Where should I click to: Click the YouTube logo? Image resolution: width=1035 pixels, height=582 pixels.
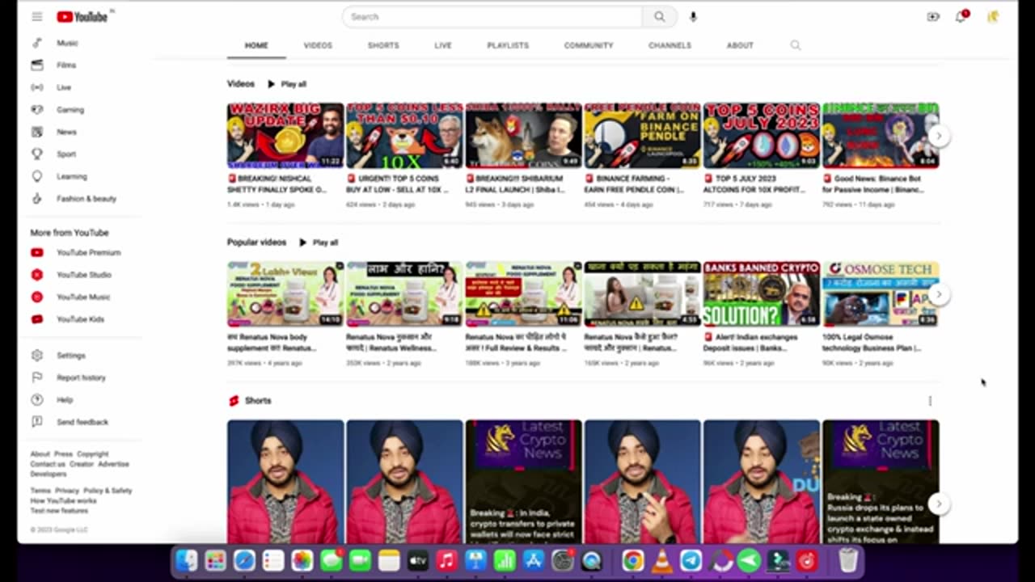pyautogui.click(x=82, y=17)
